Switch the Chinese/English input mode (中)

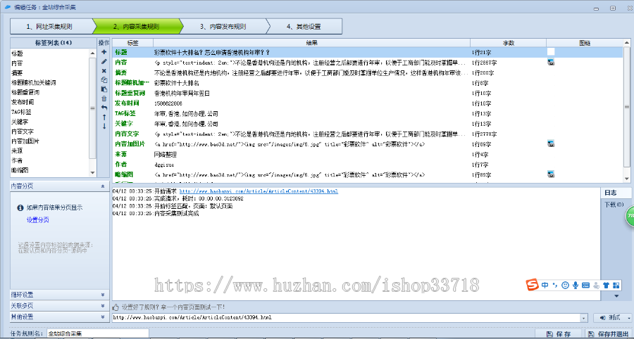[545, 286]
